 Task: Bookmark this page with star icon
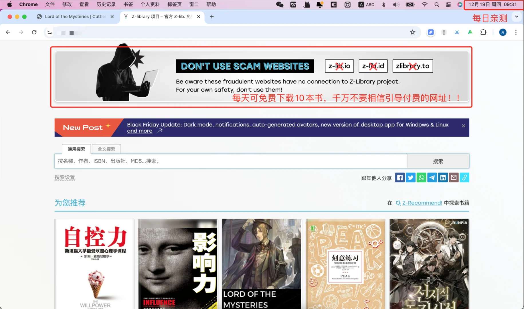click(412, 32)
